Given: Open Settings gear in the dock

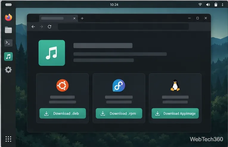Looking at the screenshot, I should pos(8,70).
